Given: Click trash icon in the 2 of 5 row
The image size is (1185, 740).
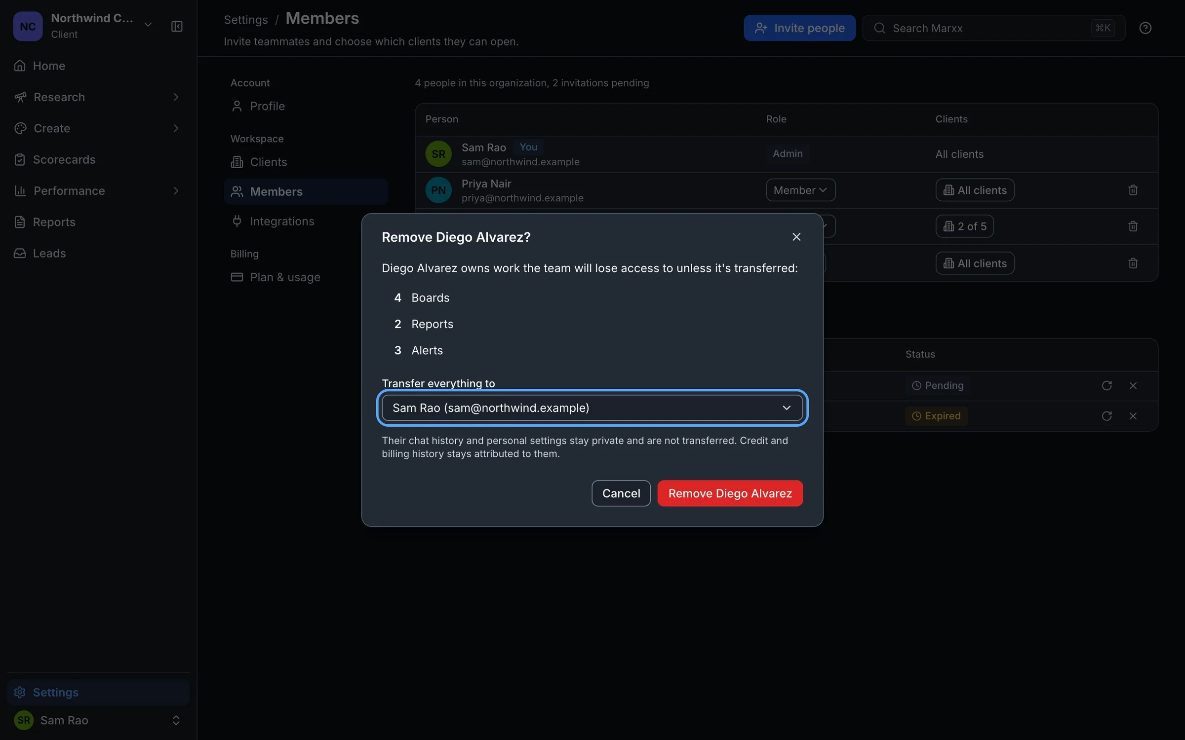Looking at the screenshot, I should coord(1133,226).
